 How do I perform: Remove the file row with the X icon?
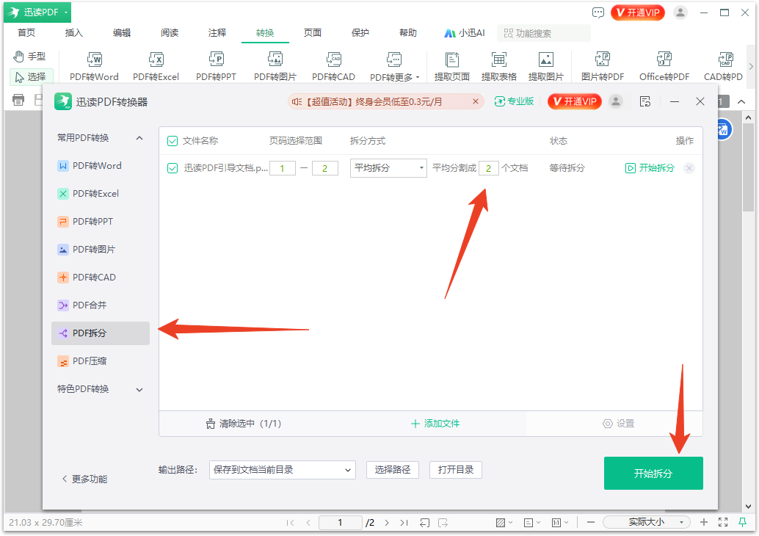click(x=689, y=168)
